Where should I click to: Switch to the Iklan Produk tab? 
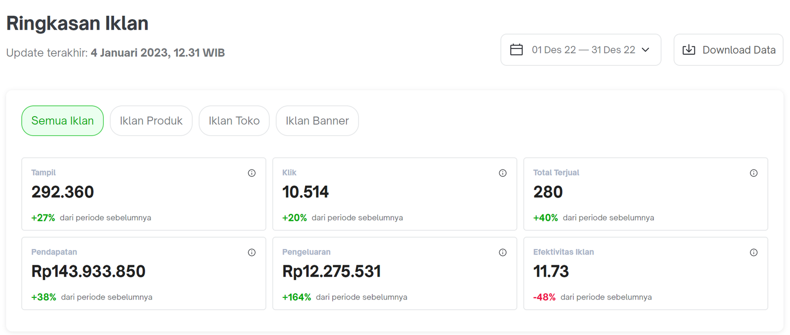click(151, 121)
